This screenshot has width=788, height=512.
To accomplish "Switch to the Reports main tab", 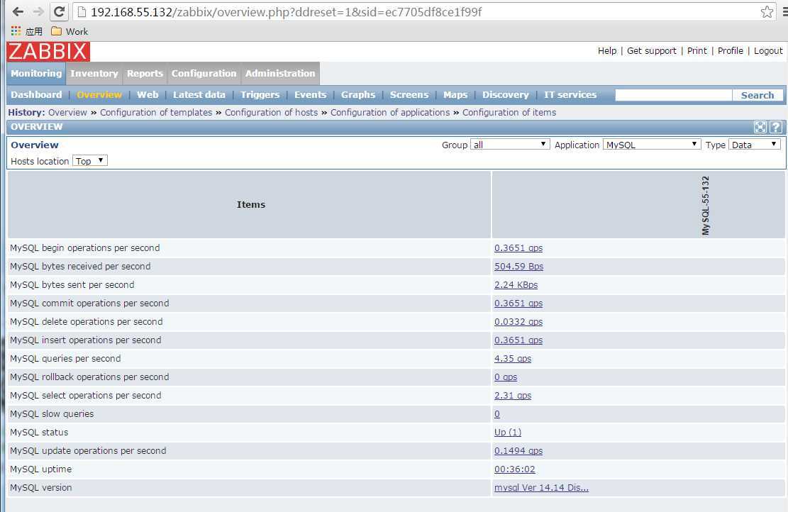I will click(x=145, y=73).
